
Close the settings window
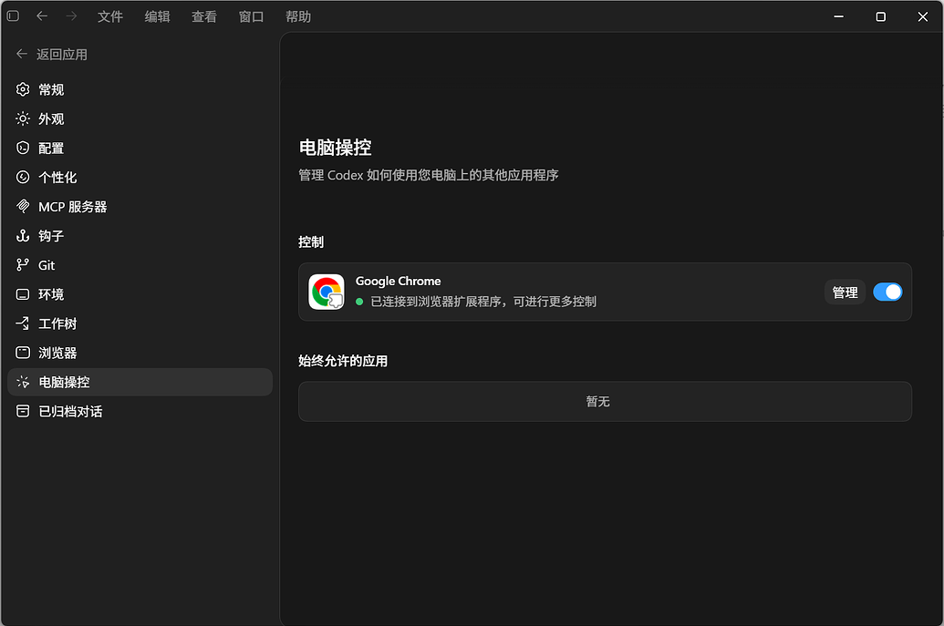click(922, 16)
